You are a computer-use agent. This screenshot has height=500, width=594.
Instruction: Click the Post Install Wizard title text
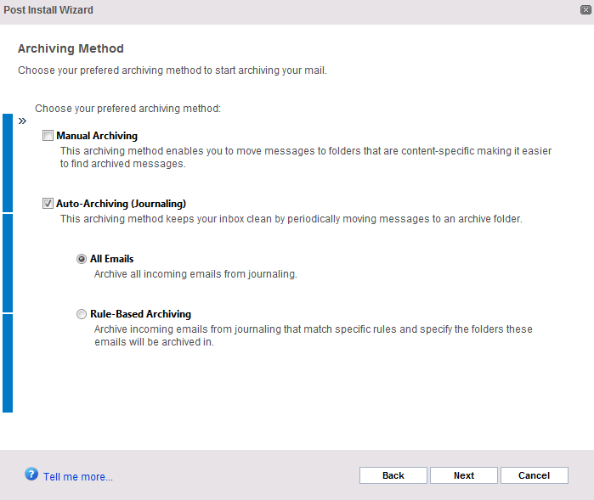click(48, 10)
